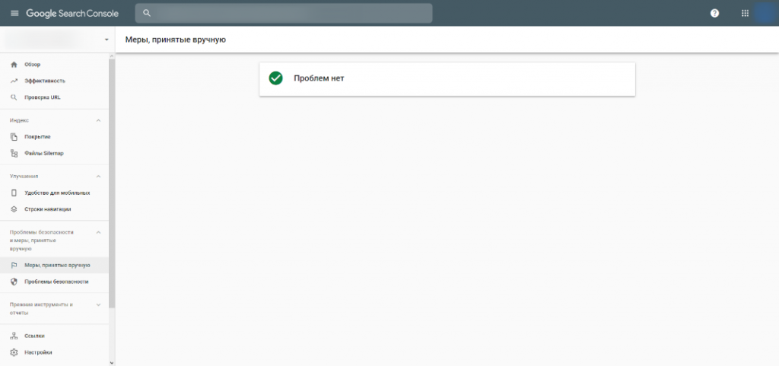Viewport: 779px width, 366px height.
Task: Focus the URL inspection search field
Action: (284, 14)
